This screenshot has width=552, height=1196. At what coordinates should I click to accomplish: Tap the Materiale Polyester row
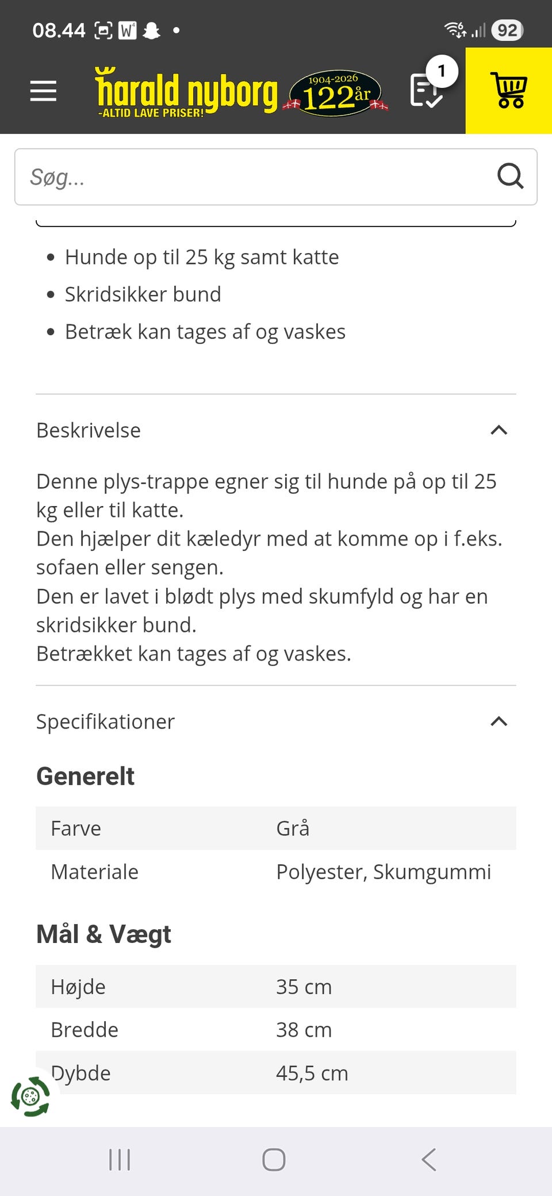[276, 872]
